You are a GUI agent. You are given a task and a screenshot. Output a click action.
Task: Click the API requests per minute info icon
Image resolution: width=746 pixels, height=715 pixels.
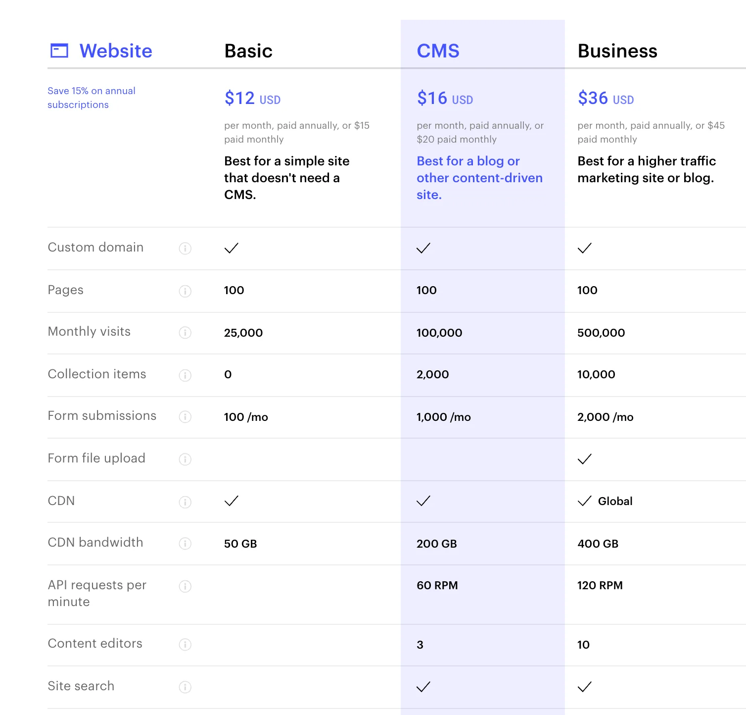point(185,586)
